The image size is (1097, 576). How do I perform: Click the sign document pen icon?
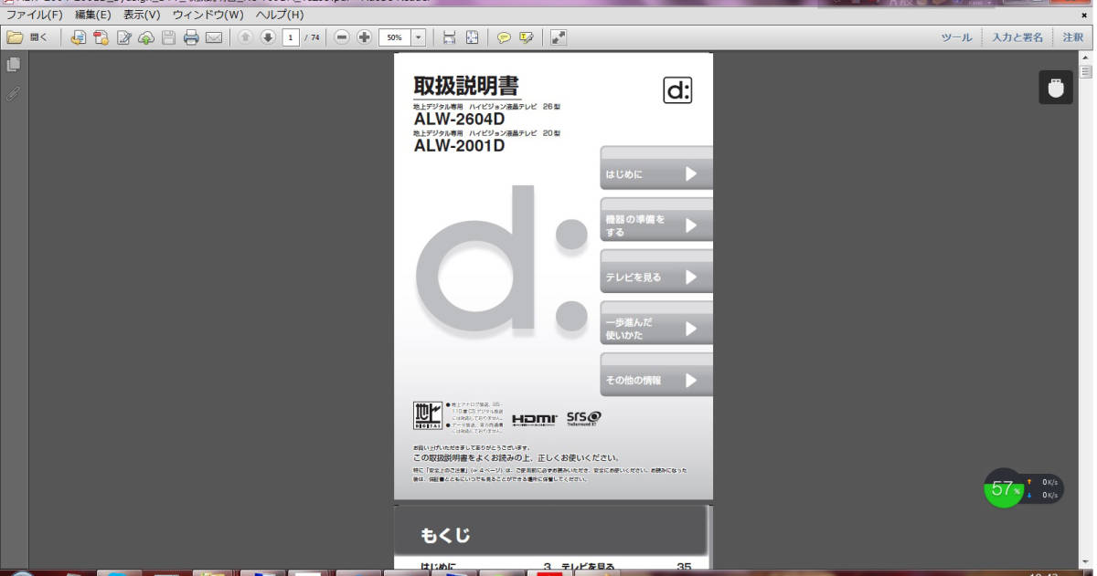(x=123, y=37)
